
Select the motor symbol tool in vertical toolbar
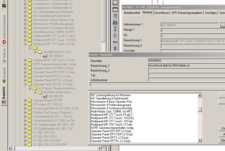[115, 16]
